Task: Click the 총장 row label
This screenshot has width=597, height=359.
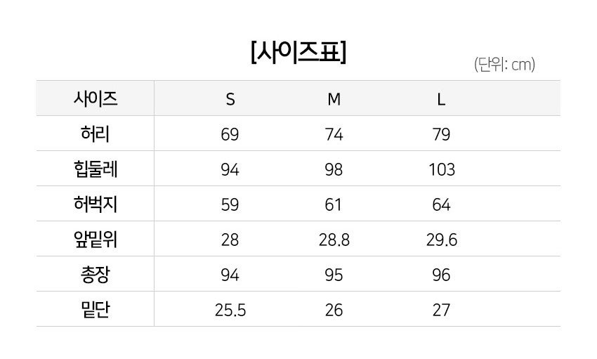Action: click(96, 275)
